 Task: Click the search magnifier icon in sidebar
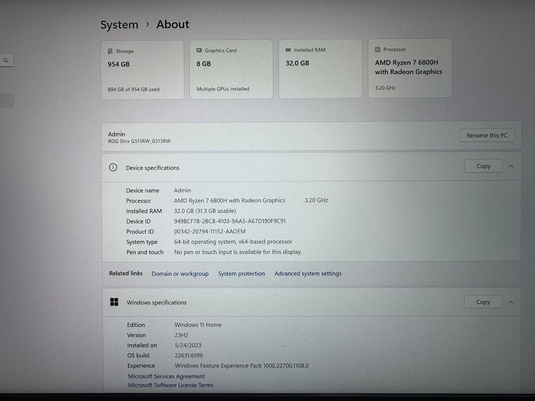(6, 61)
